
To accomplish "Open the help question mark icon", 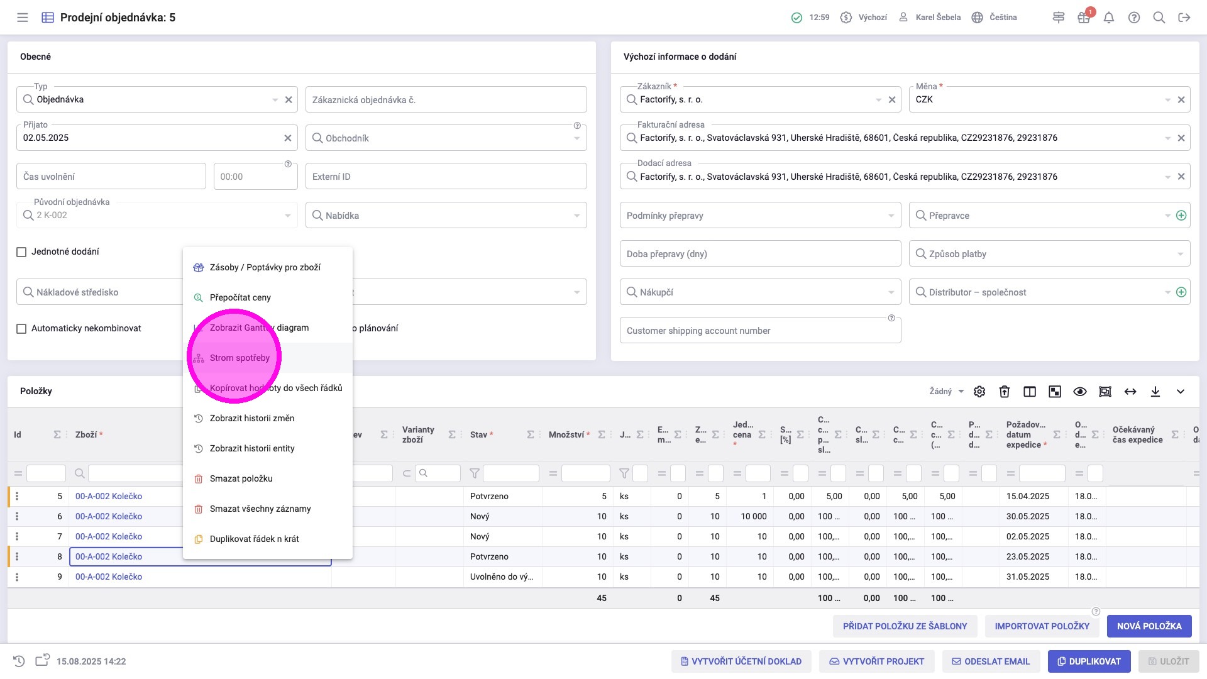I will 1134,18.
